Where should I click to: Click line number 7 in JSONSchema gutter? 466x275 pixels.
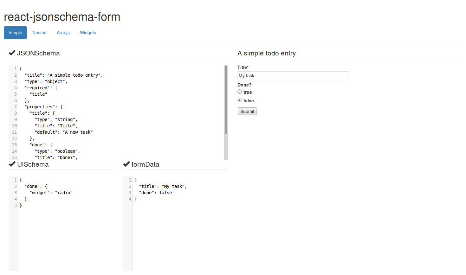(x=15, y=107)
